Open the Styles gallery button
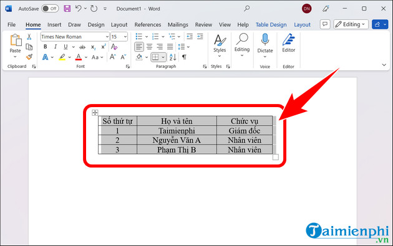Screen dimensions: 393x246 pos(220,45)
